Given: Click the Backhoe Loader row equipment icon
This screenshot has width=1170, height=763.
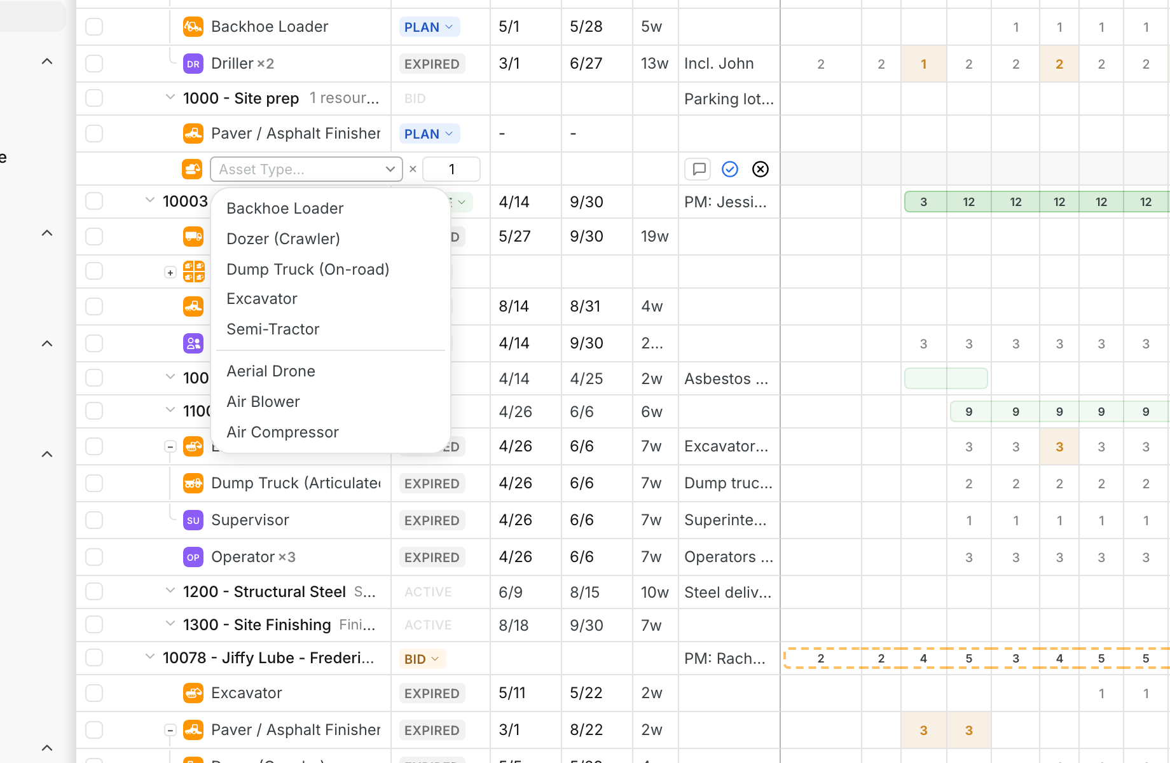Looking at the screenshot, I should [x=193, y=27].
